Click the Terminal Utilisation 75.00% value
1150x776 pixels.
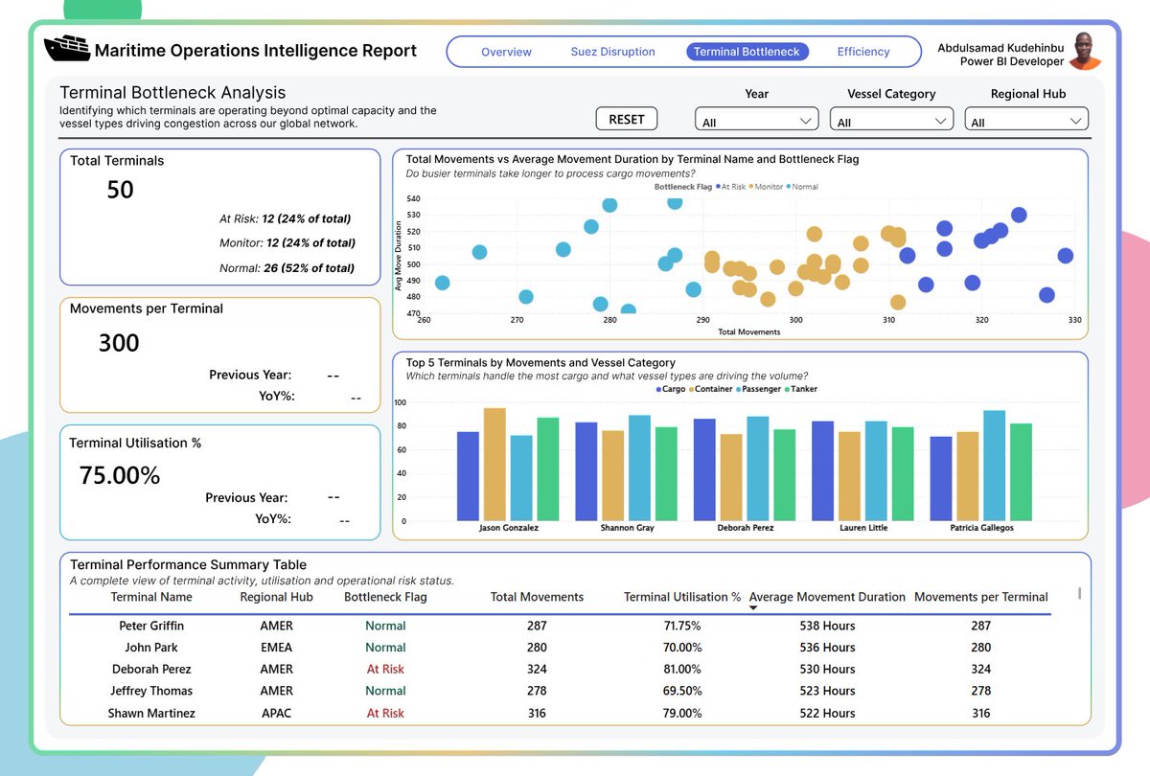[120, 475]
